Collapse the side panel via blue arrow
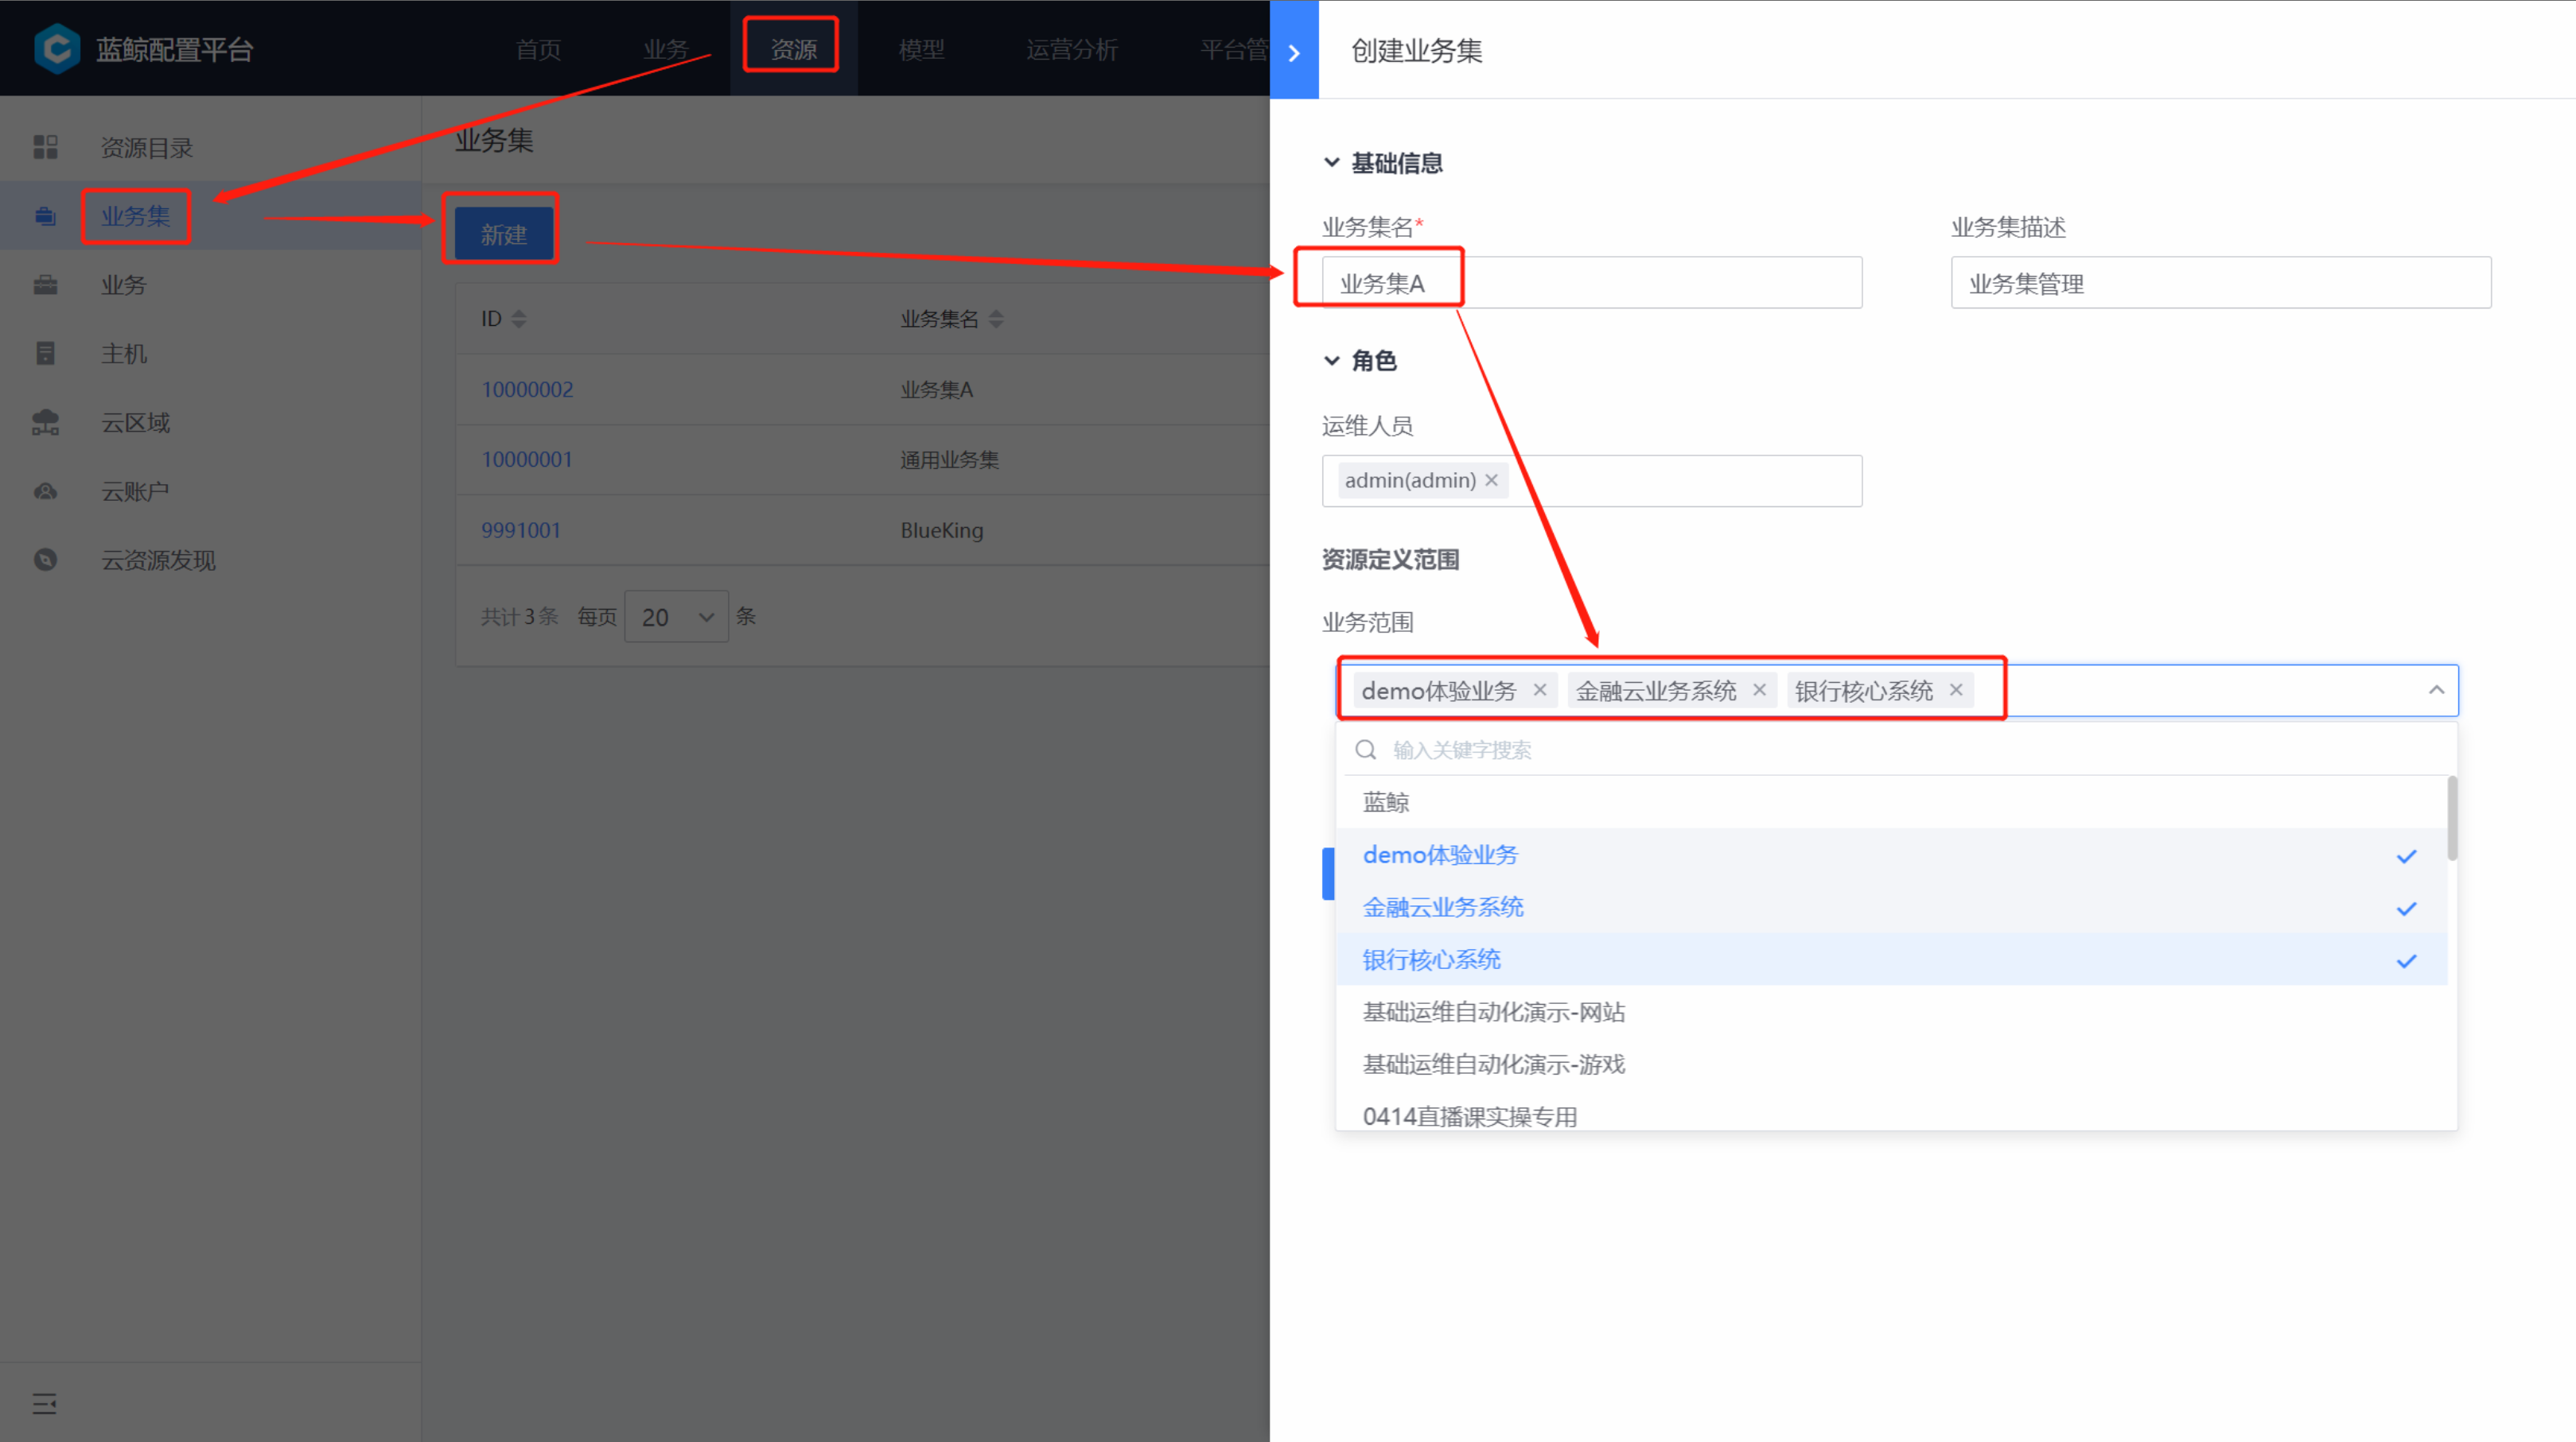This screenshot has width=2576, height=1442. (x=1294, y=52)
